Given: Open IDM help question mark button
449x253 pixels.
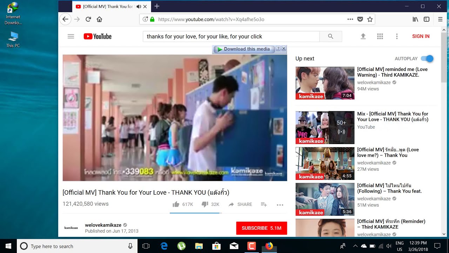Looking at the screenshot, I should pos(278,48).
